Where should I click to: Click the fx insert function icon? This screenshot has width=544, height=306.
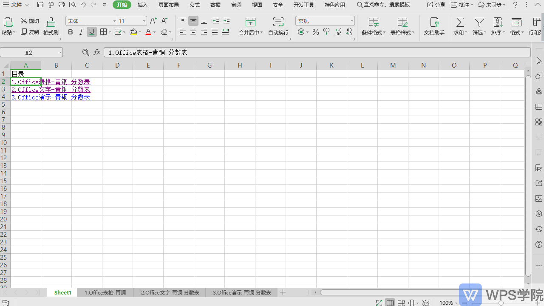tap(97, 52)
